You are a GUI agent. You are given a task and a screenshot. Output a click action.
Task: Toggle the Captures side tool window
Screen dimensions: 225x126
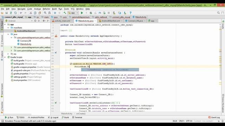tap(2, 56)
